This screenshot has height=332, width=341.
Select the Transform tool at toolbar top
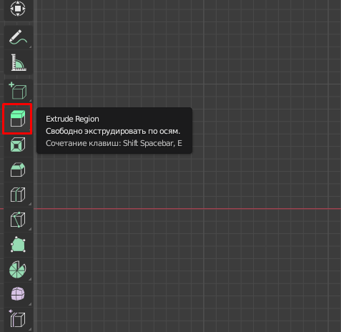(x=18, y=9)
